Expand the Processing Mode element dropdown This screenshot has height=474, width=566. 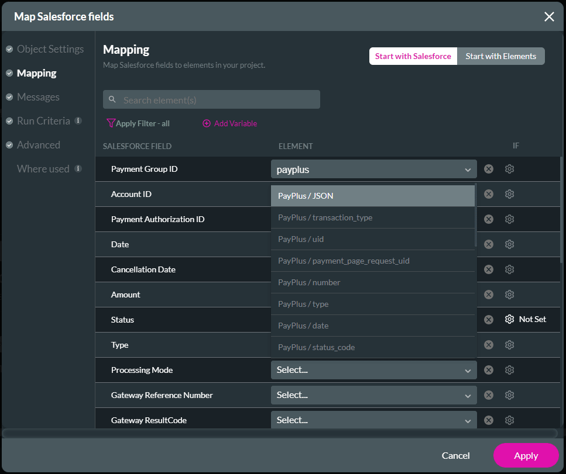(373, 370)
